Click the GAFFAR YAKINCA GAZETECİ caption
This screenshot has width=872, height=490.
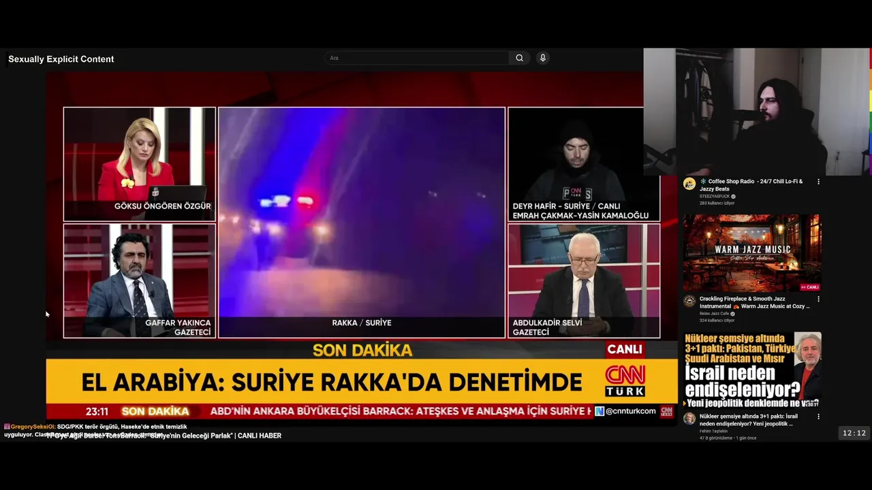pos(178,327)
